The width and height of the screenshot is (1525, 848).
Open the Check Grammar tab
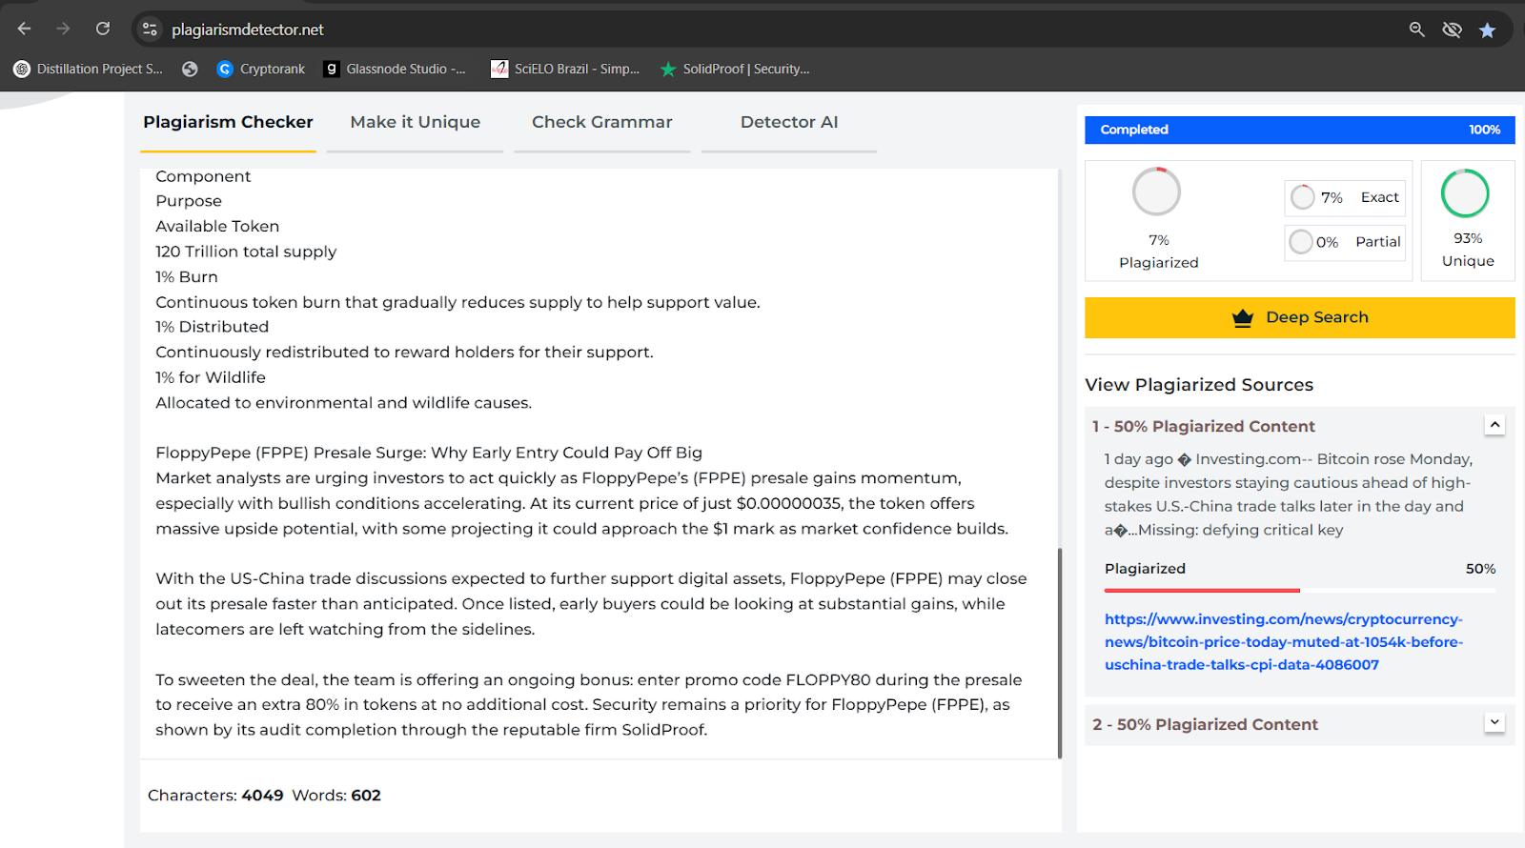(x=601, y=123)
